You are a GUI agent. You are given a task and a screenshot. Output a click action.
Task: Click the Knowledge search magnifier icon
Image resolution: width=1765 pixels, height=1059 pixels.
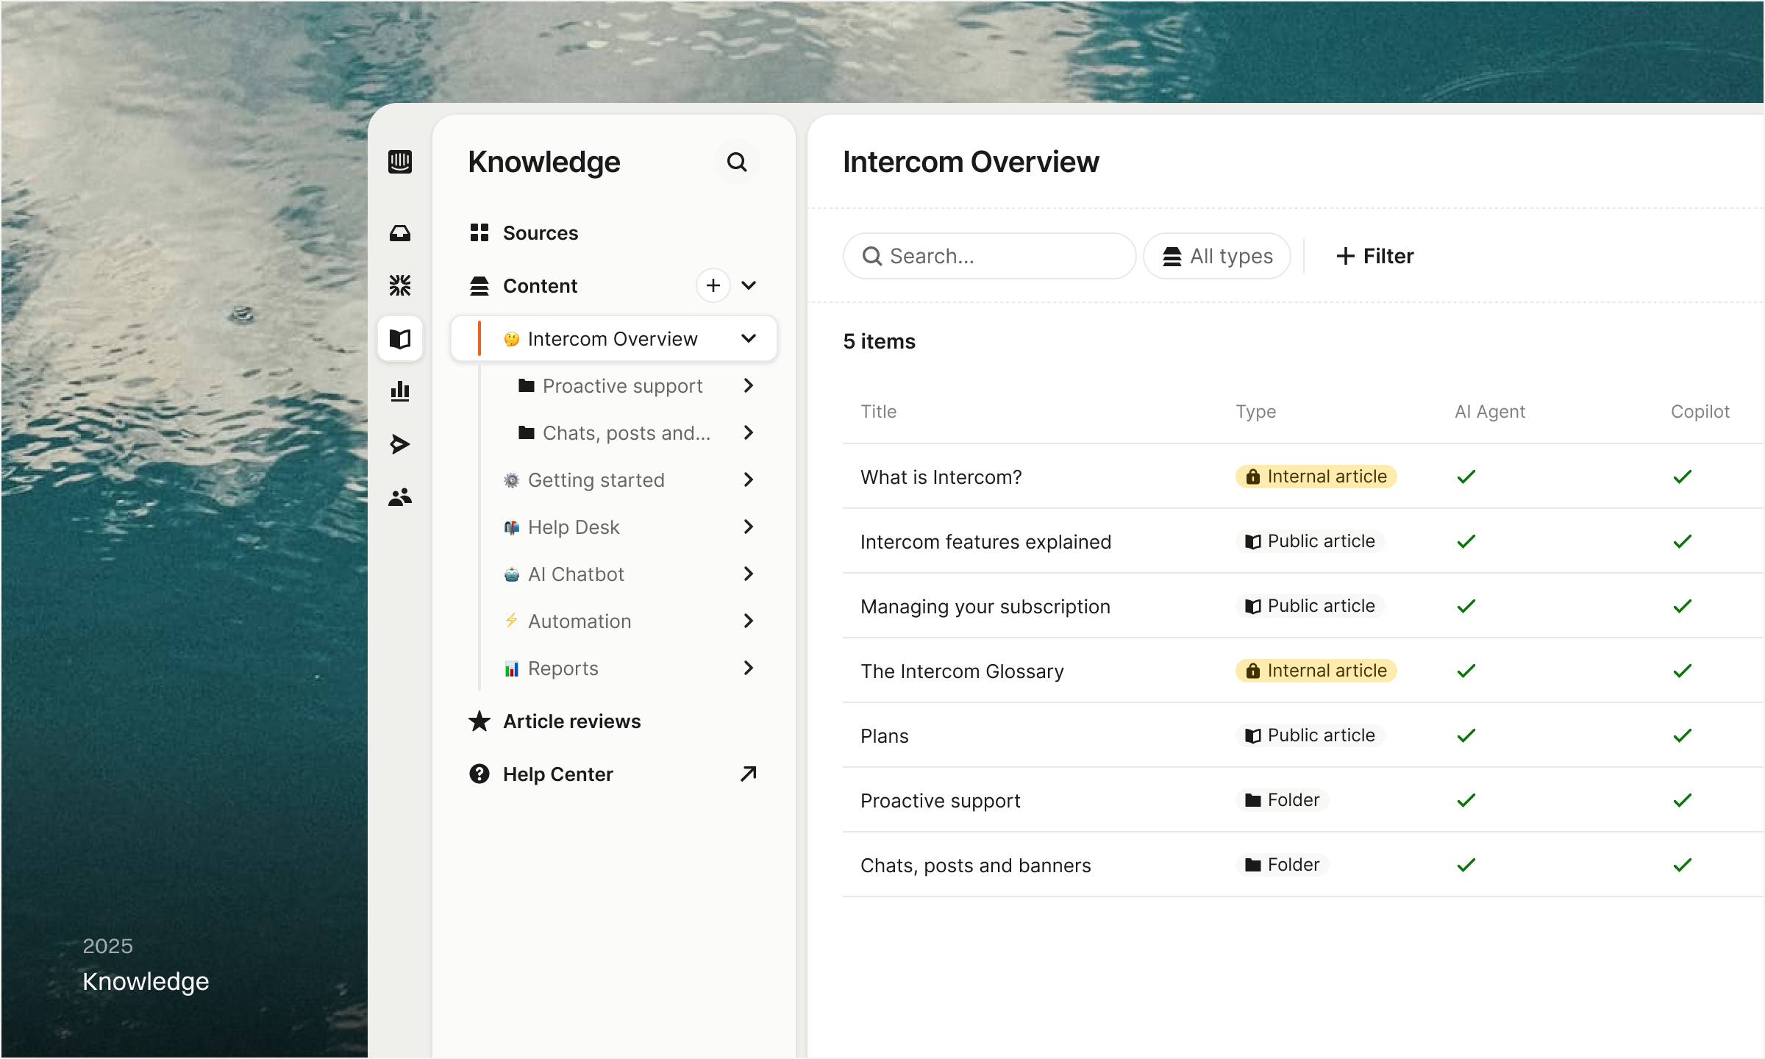pyautogui.click(x=736, y=162)
